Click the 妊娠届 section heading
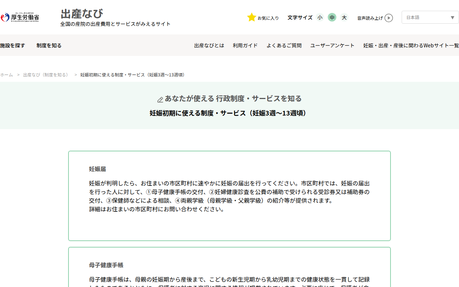The width and height of the screenshot is (459, 287). pyautogui.click(x=98, y=169)
